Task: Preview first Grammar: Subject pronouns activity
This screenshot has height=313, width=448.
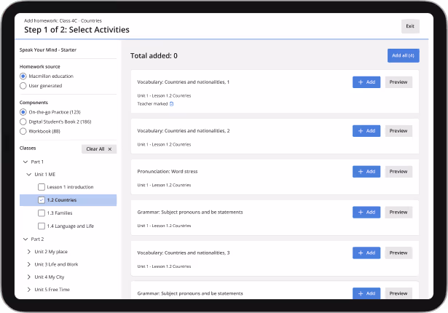Action: (398, 213)
